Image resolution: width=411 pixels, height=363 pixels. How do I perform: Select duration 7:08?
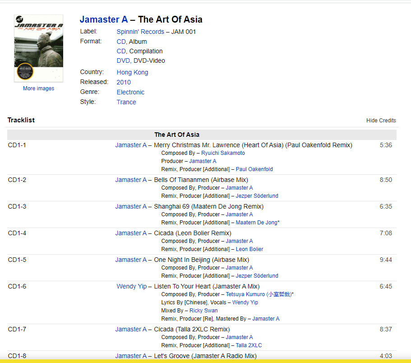point(386,233)
